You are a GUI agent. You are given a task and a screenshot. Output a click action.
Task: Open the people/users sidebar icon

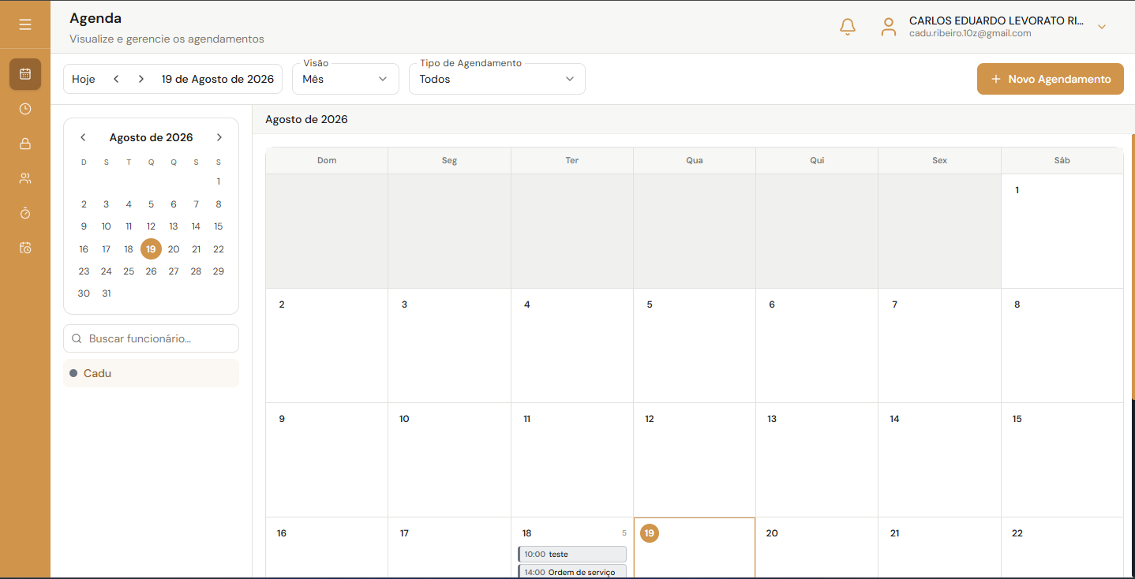point(25,178)
